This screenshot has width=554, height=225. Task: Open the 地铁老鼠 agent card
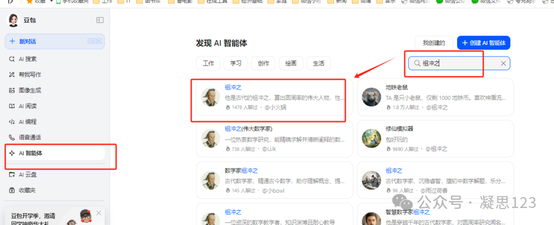coord(436,97)
